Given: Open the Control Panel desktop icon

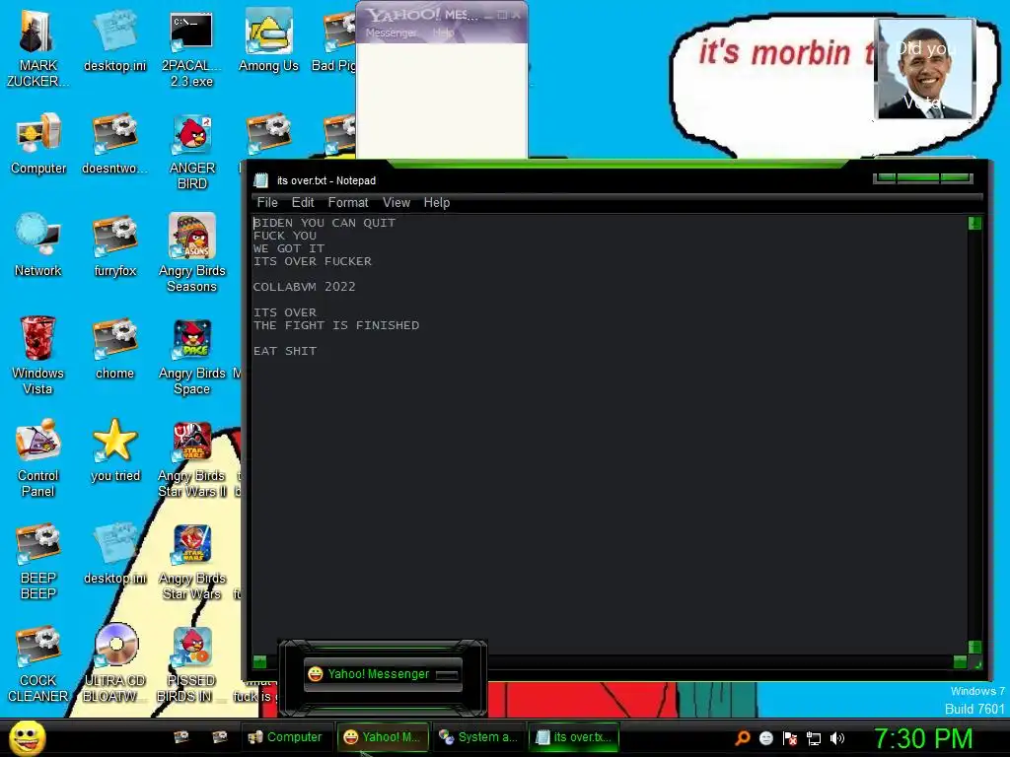Looking at the screenshot, I should pos(38,458).
